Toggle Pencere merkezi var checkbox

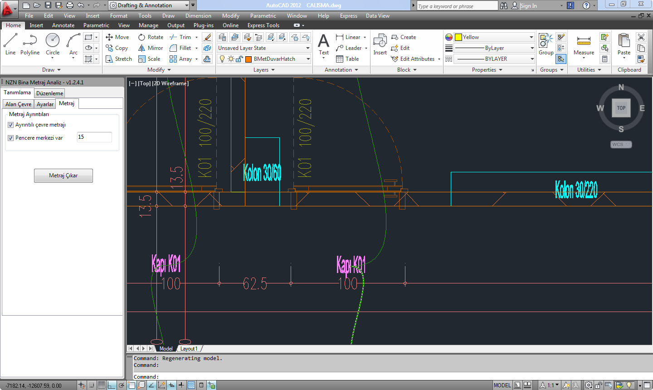click(11, 138)
